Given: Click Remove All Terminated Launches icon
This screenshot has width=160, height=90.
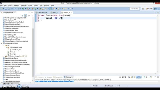Looking at the screenshot, I should (125, 77).
